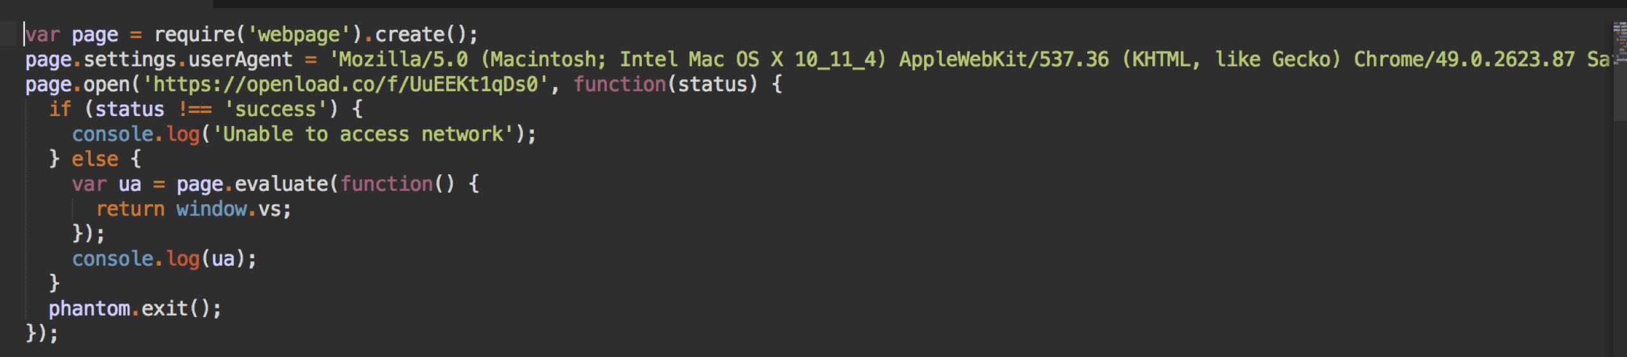
Task: Click the final closing brace line
Action: click(x=41, y=334)
